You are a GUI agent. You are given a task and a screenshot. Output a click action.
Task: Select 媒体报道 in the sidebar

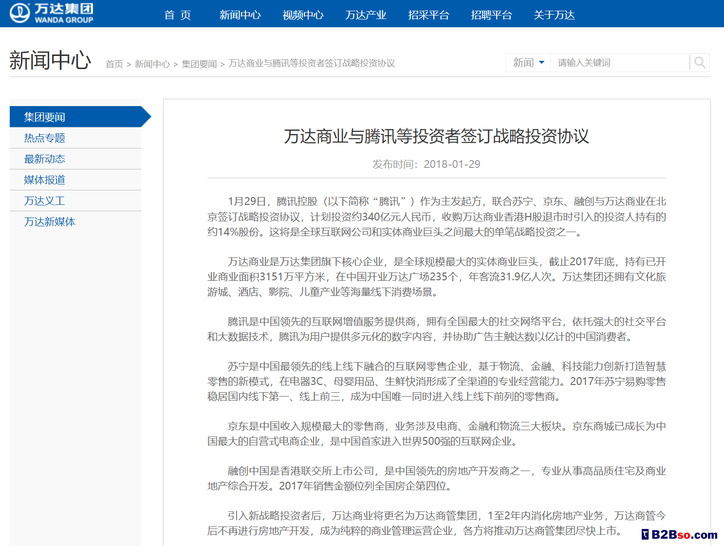coord(75,180)
